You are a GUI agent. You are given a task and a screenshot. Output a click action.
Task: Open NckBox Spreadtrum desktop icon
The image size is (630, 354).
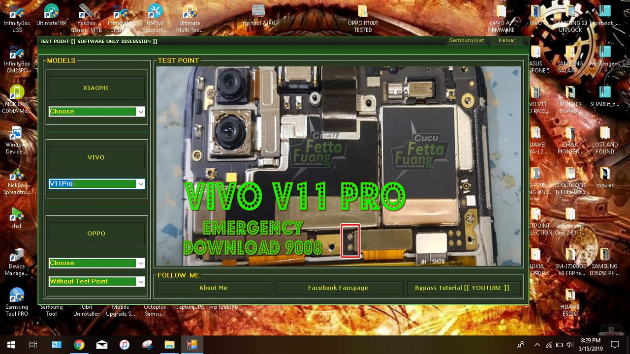click(17, 180)
